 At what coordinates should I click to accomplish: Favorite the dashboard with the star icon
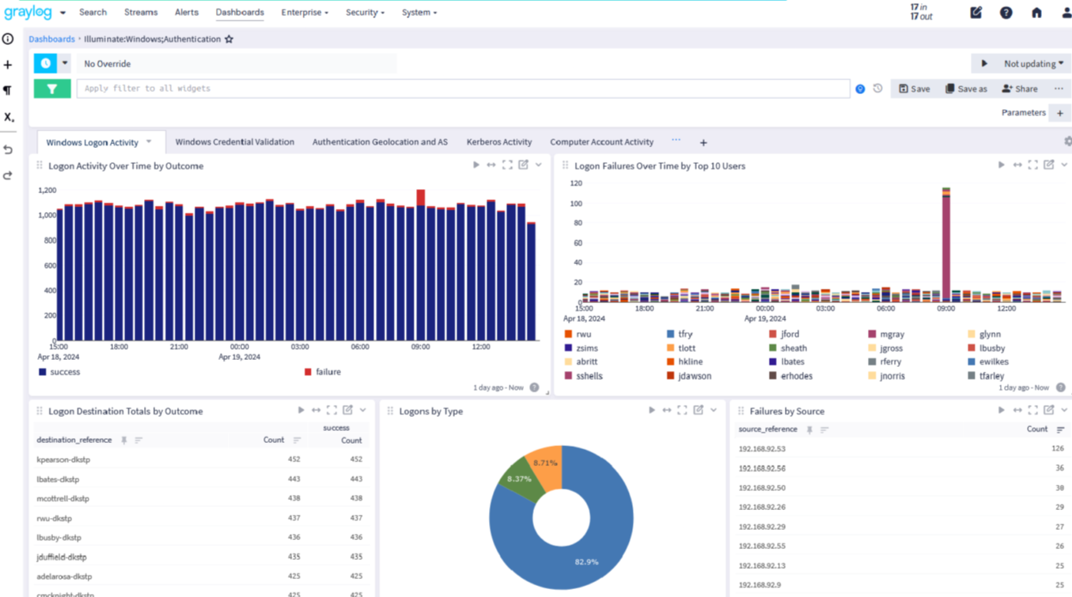(x=229, y=39)
